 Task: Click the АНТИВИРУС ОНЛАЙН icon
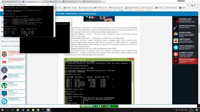[x=176, y=54]
